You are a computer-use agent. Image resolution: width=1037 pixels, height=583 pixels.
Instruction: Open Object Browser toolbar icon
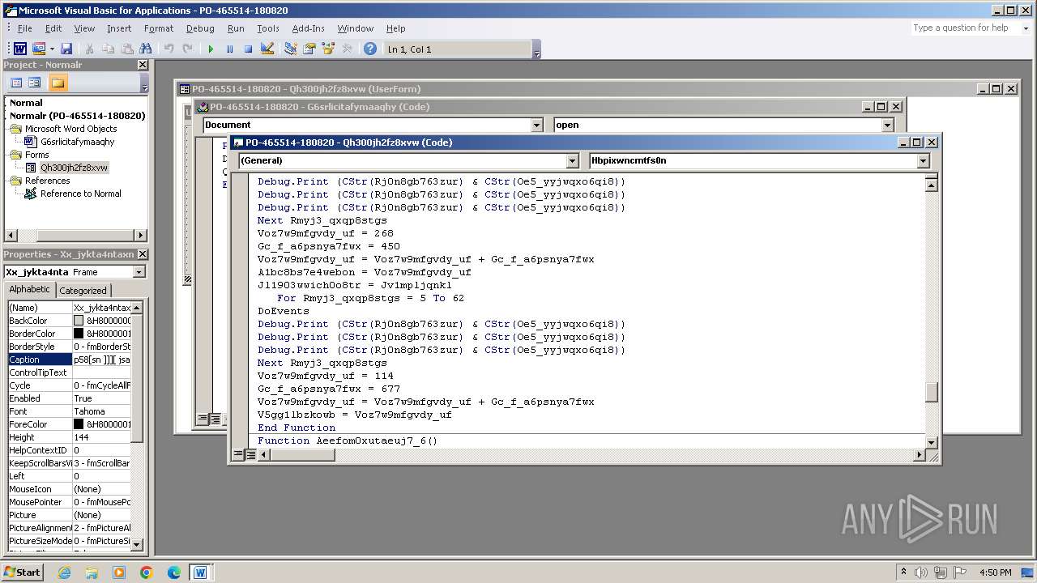pos(328,49)
